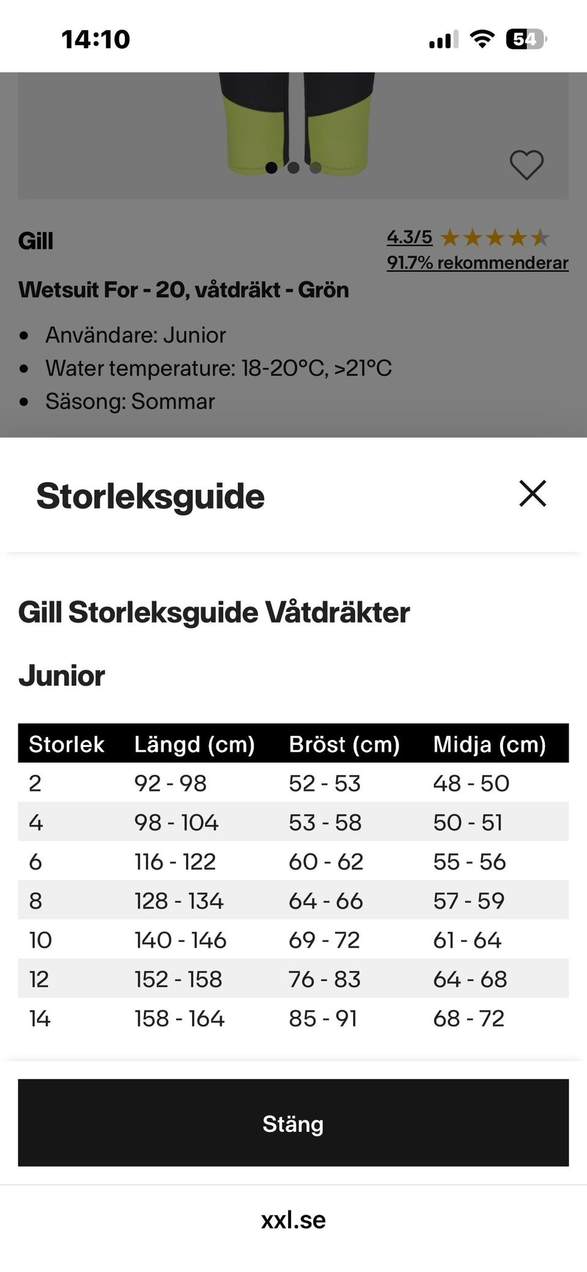Screen dimensions: 587x1272
Task: Tap the battery indicator in status bar
Action: [526, 40]
